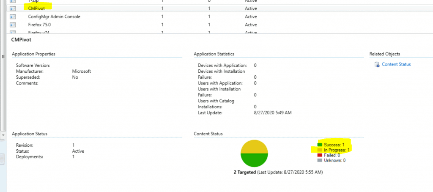Click the Failed: 0 legend label
433x192 pixels.
tap(332, 155)
